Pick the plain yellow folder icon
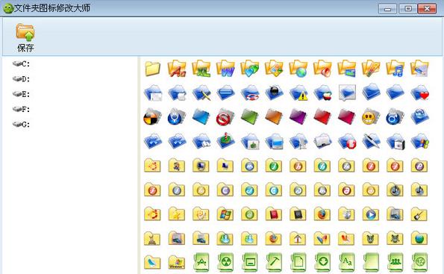 pos(153,68)
